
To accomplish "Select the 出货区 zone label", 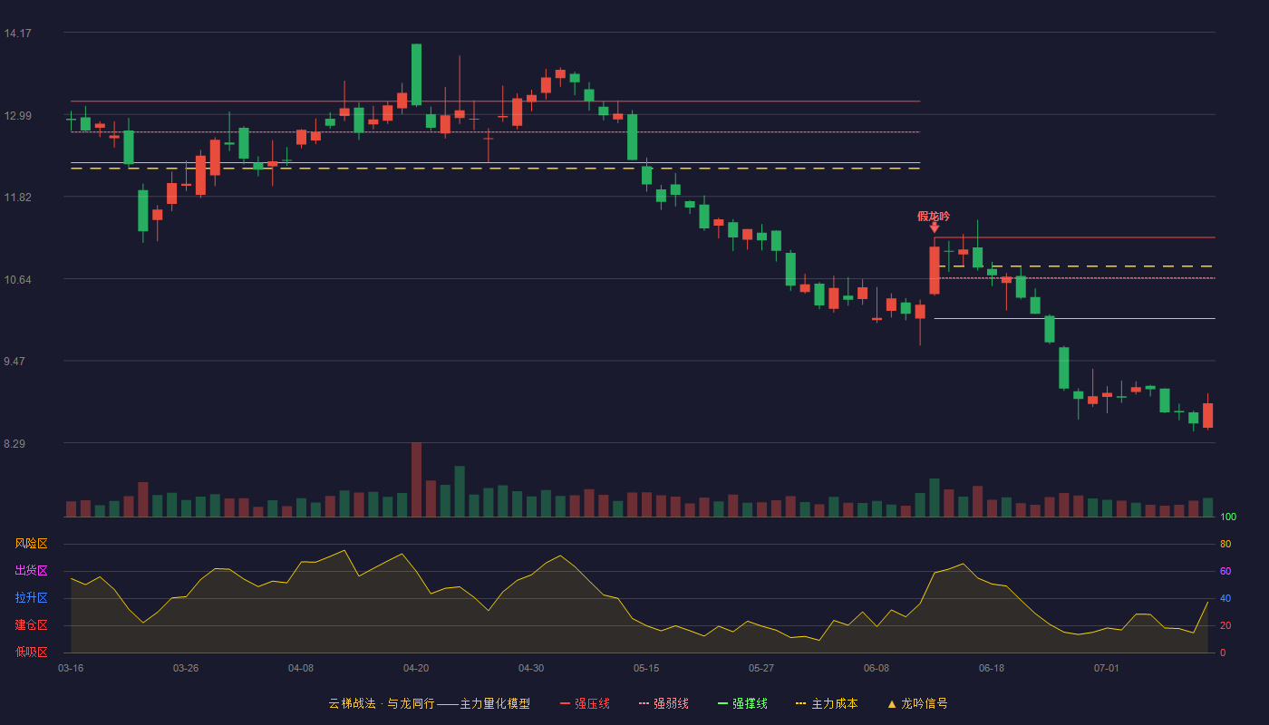I will 31,571.
